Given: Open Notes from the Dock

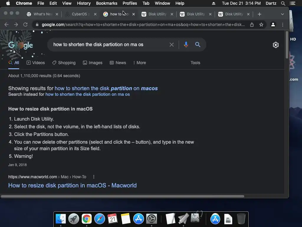Looking at the screenshot, I should (126, 219).
